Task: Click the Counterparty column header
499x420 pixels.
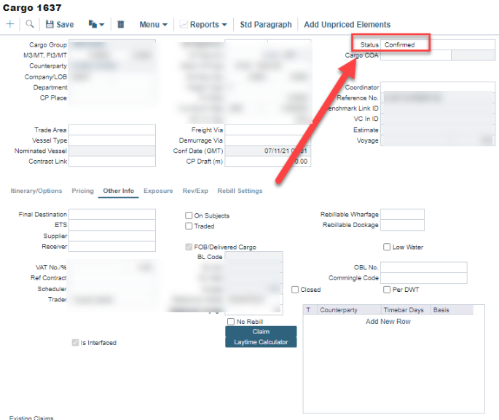Action: click(349, 309)
